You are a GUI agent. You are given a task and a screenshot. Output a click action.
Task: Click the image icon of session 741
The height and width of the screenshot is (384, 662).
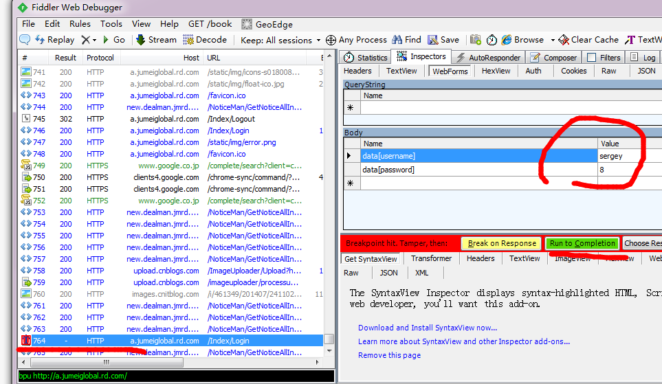(x=26, y=71)
